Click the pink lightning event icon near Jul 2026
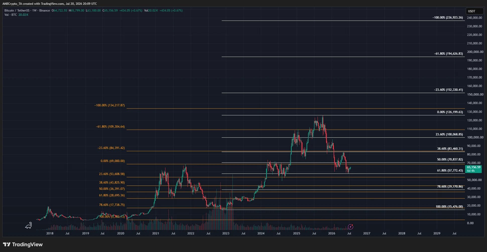Image resolution: width=487 pixels, height=252 pixels. (351, 227)
